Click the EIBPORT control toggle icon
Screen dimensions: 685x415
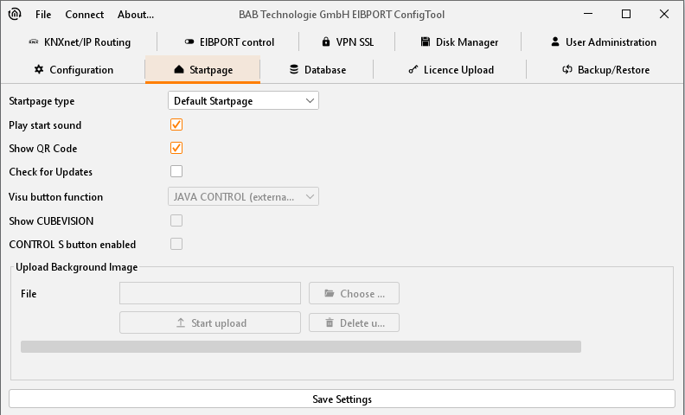pyautogui.click(x=189, y=42)
